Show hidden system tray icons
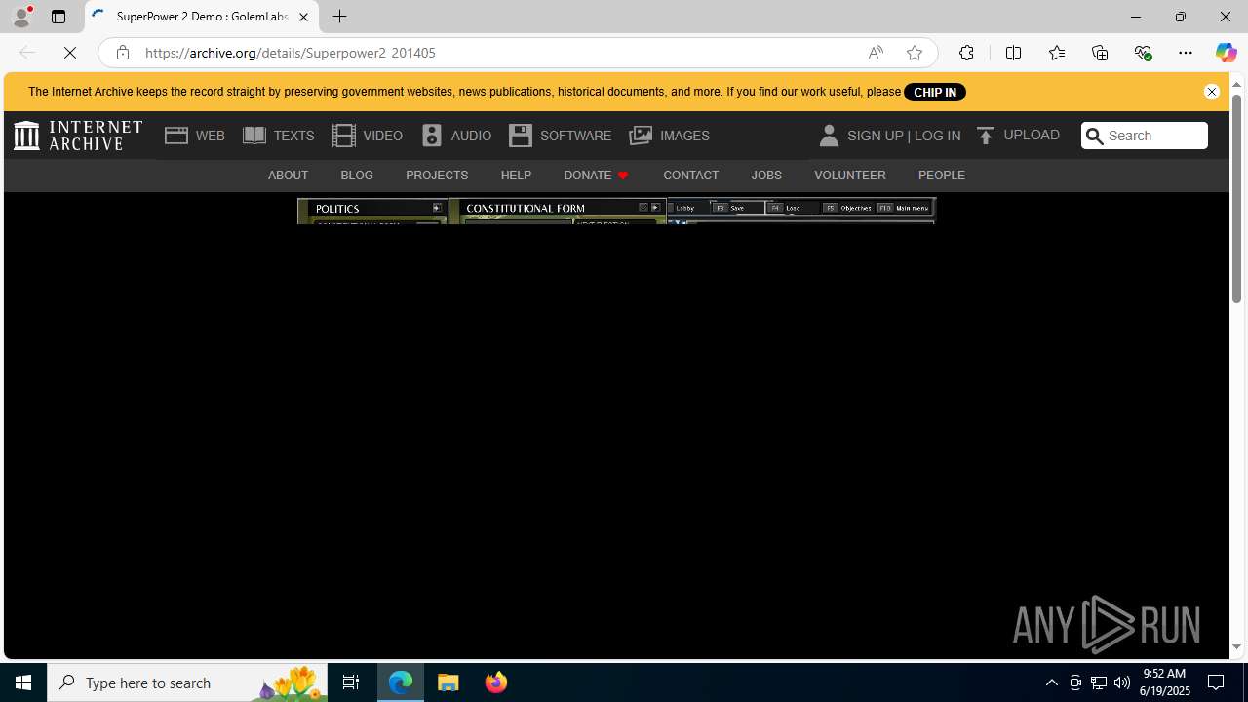Image resolution: width=1248 pixels, height=702 pixels. click(x=1051, y=682)
